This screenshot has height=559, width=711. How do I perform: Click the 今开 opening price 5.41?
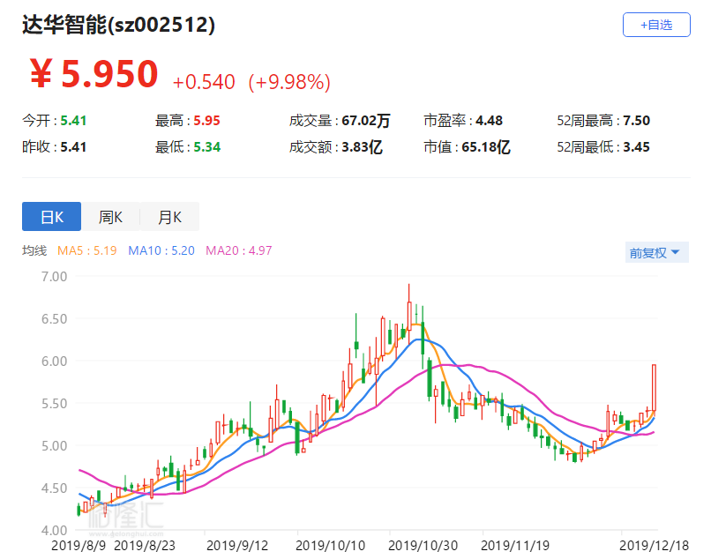tap(73, 121)
